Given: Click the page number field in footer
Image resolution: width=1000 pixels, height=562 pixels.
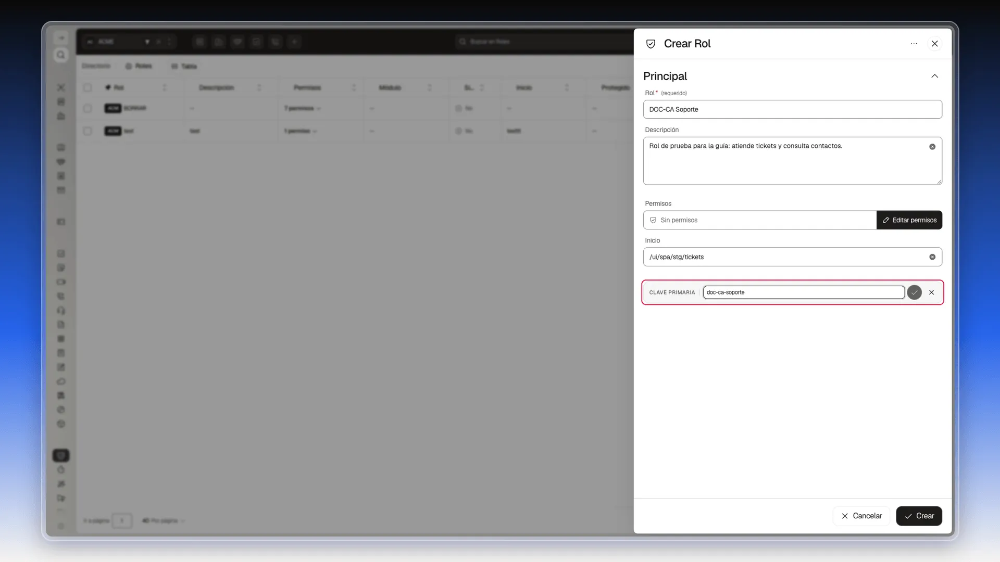Looking at the screenshot, I should tap(122, 521).
